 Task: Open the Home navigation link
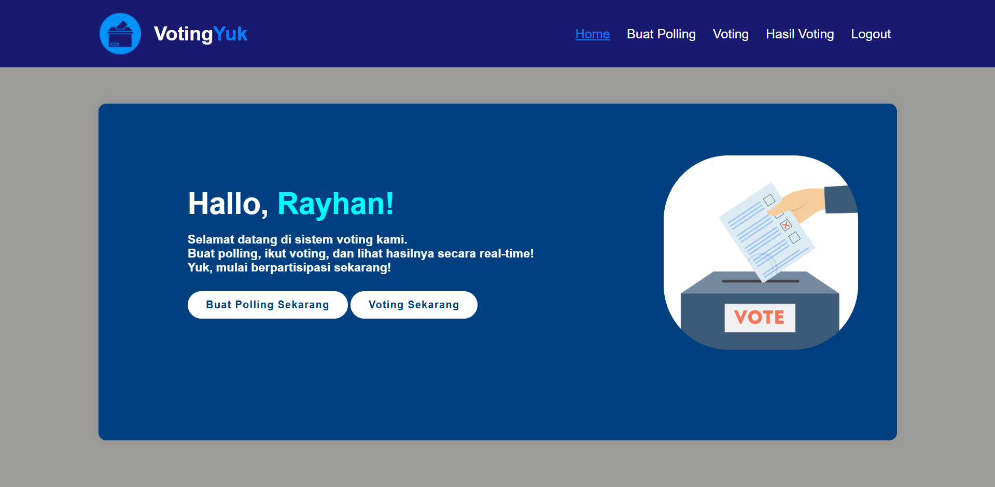click(592, 34)
